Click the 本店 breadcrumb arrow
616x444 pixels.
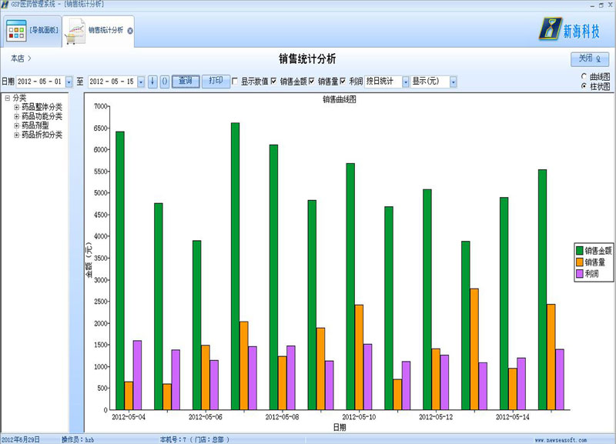29,58
